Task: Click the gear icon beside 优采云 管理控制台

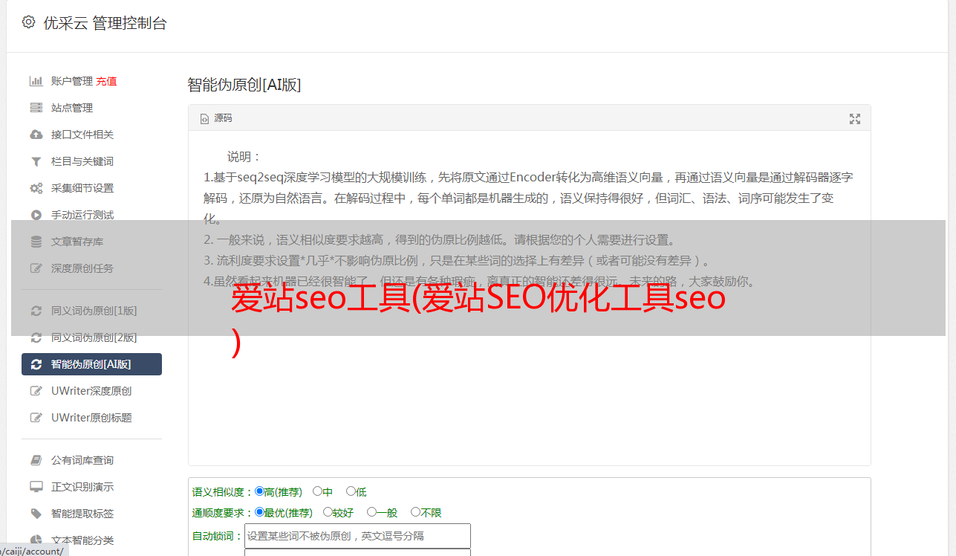Action: click(28, 22)
